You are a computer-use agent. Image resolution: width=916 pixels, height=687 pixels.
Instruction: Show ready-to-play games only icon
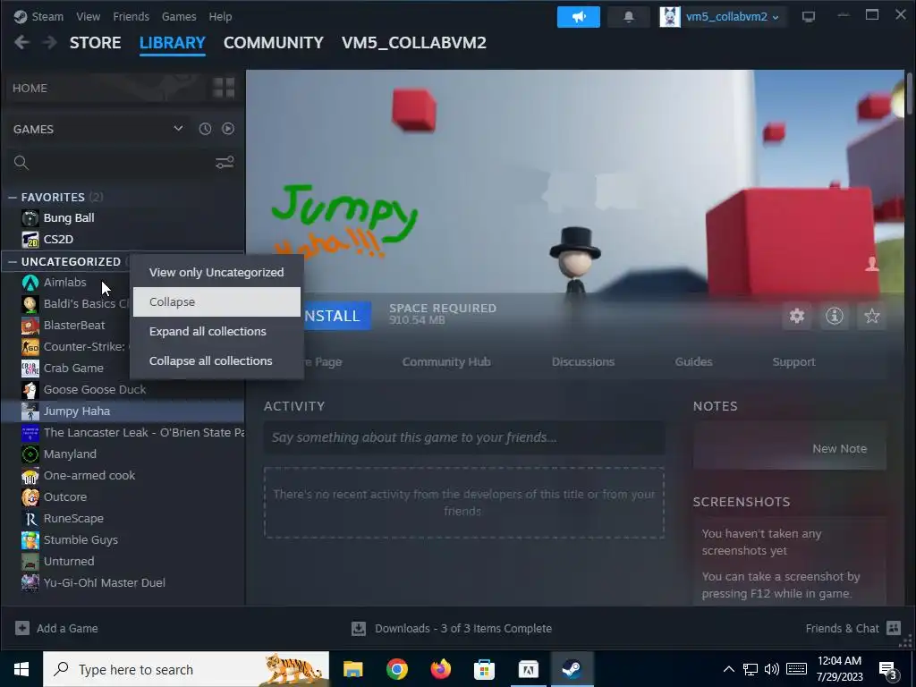tap(228, 129)
